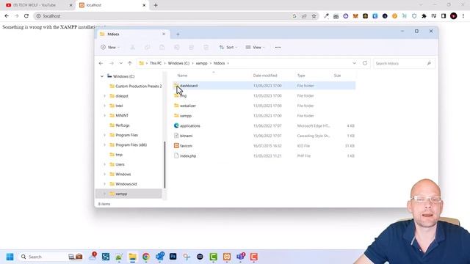This screenshot has height=264, width=470.
Task: Go forward in File Explorer
Action: tap(111, 63)
